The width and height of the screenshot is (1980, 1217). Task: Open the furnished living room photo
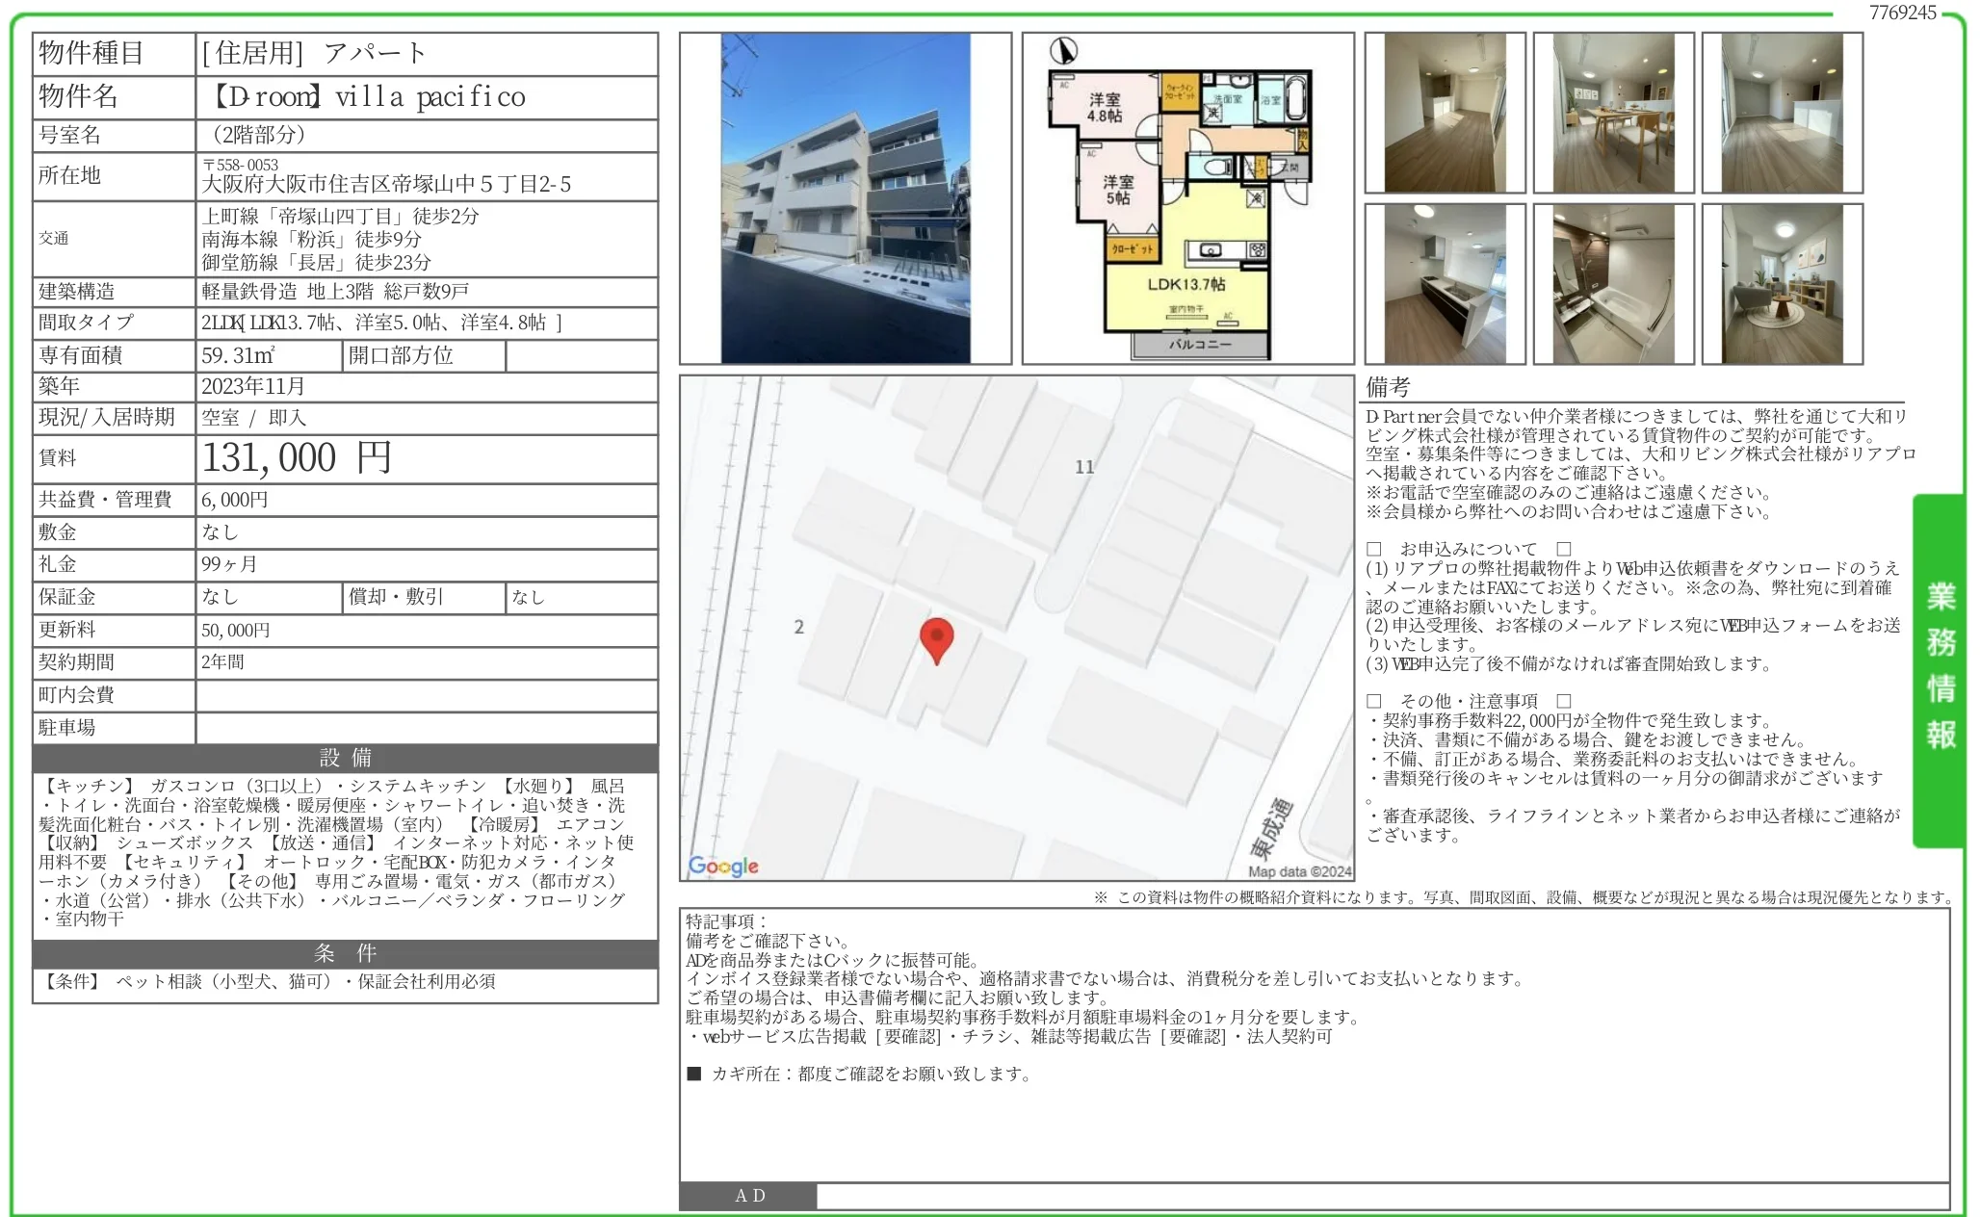(x=1782, y=284)
